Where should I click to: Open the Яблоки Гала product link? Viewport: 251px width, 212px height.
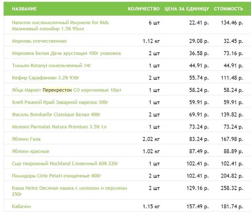click(26, 139)
